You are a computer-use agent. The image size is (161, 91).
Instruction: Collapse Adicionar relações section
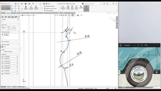pyautogui.click(x=19, y=45)
